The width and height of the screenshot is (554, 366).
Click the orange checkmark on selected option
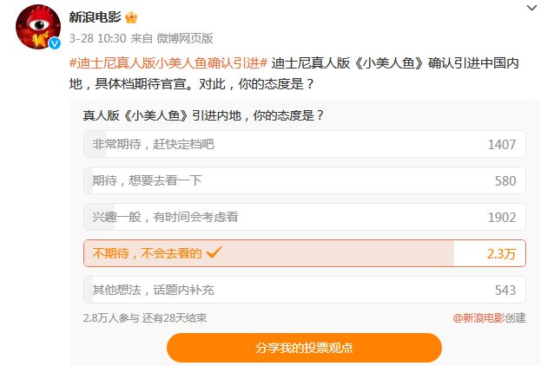[x=214, y=253]
